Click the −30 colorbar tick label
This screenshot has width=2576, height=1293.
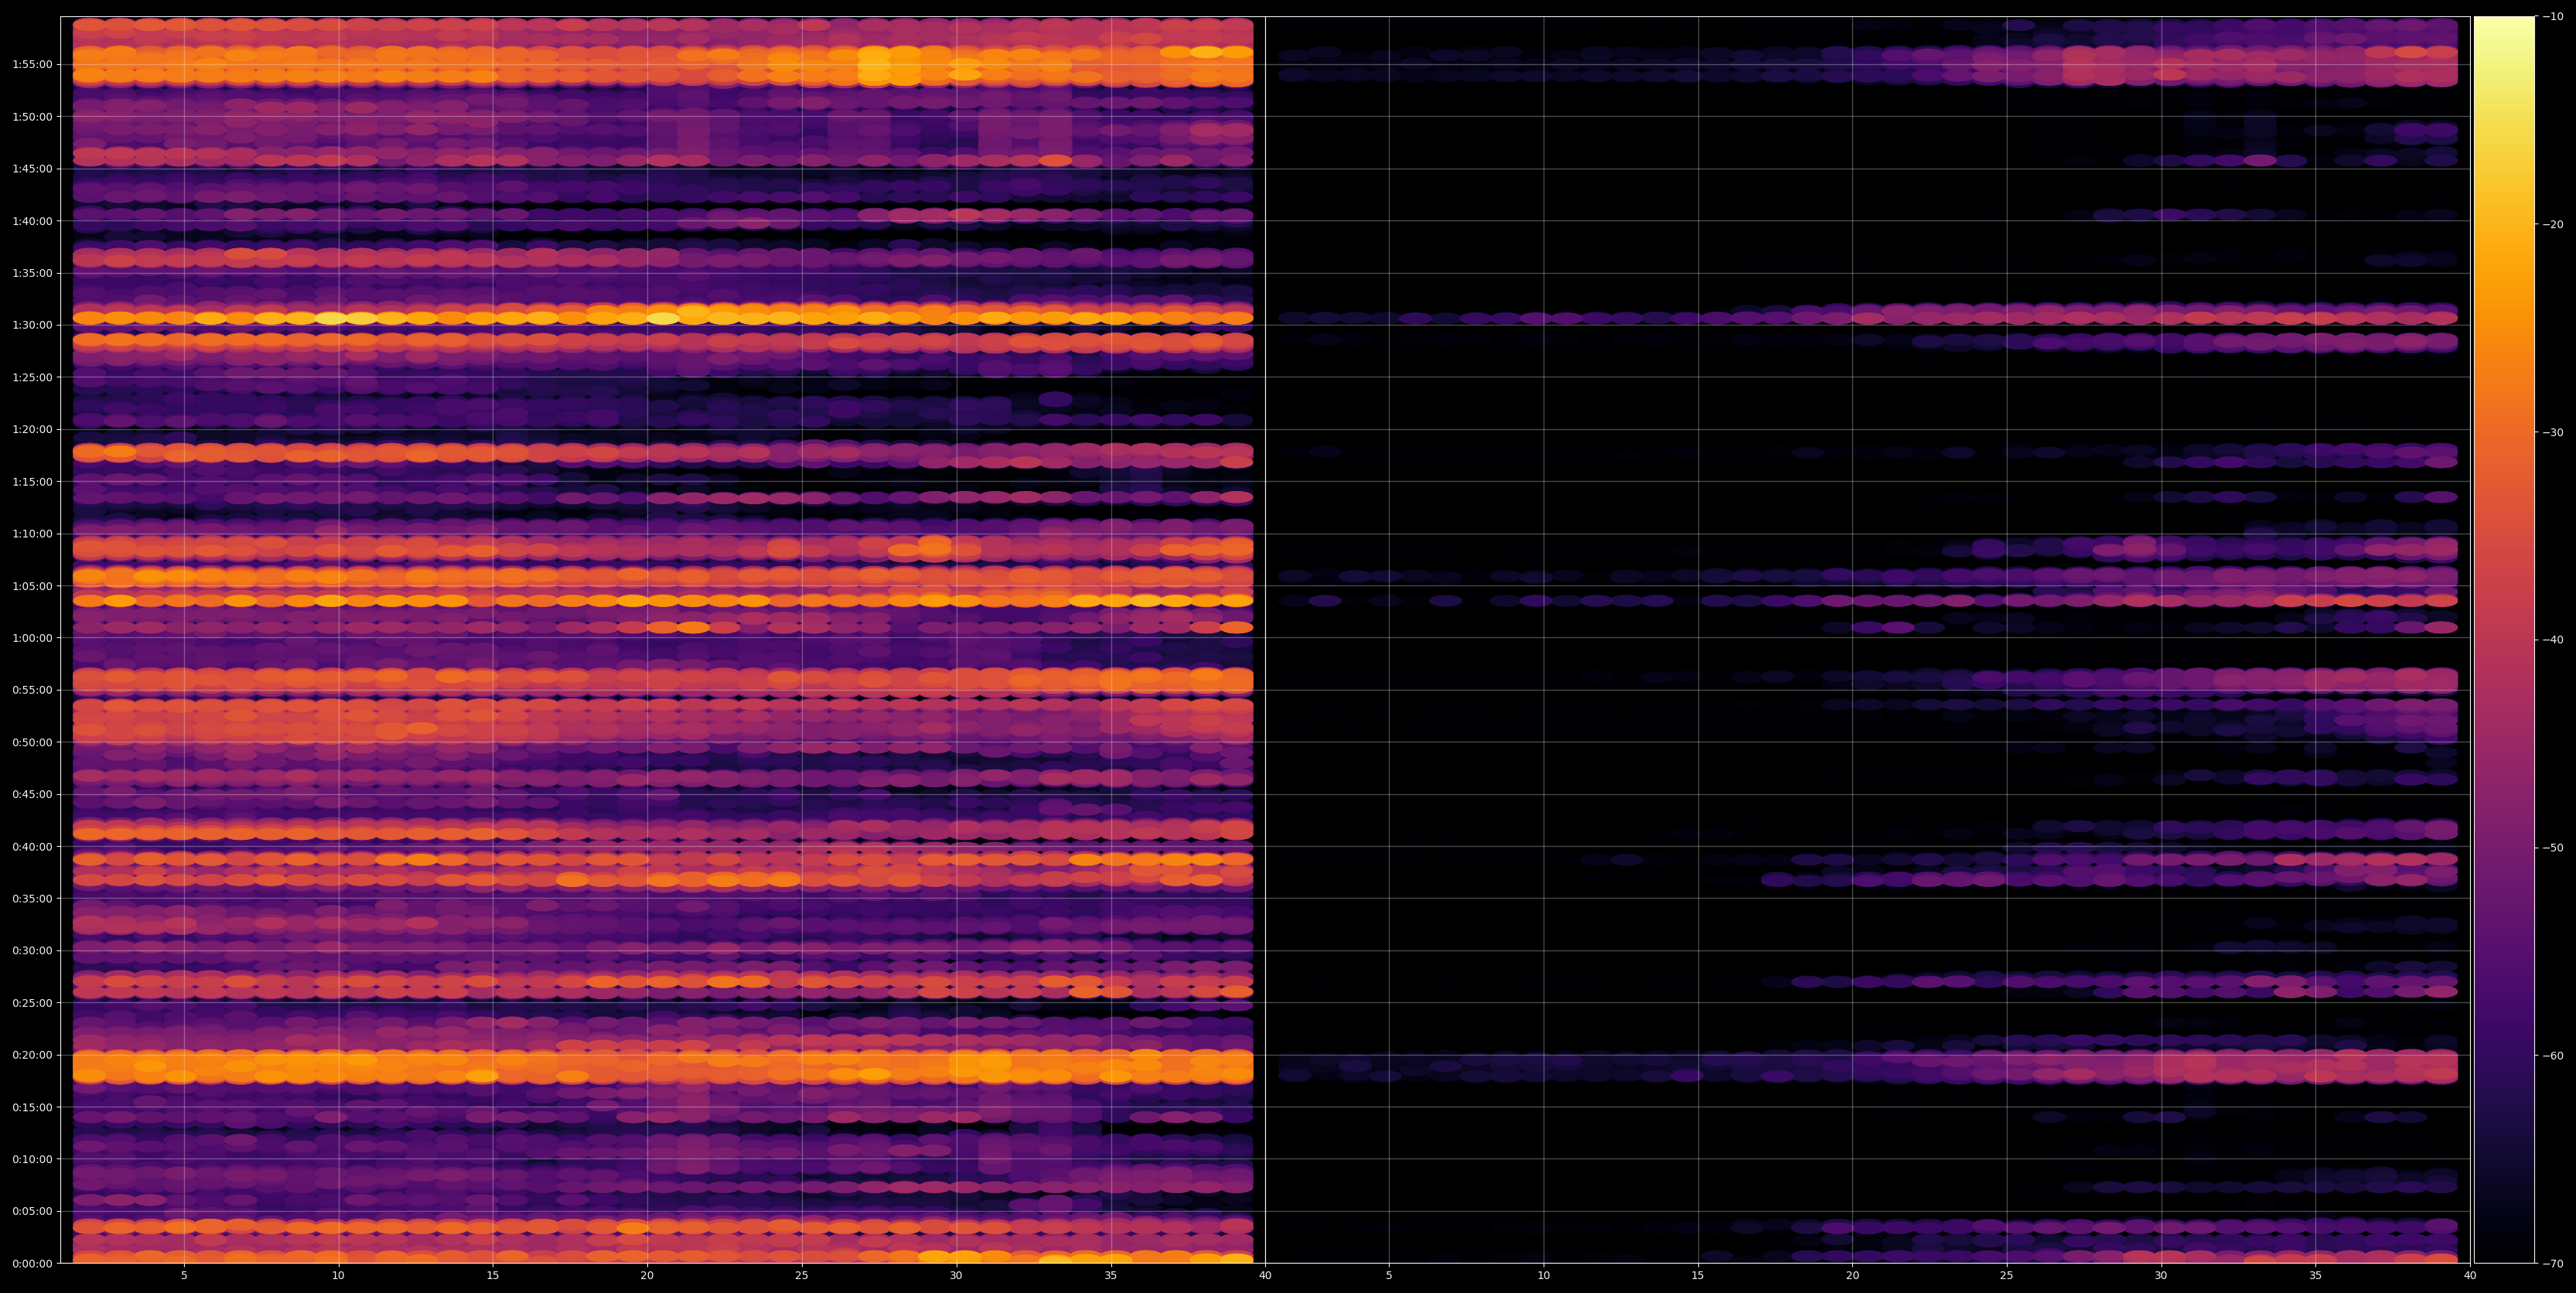(2553, 432)
